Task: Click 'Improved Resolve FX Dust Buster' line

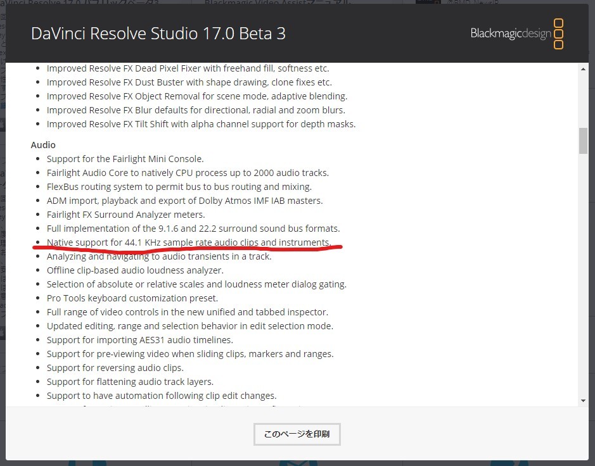Action: (189, 82)
